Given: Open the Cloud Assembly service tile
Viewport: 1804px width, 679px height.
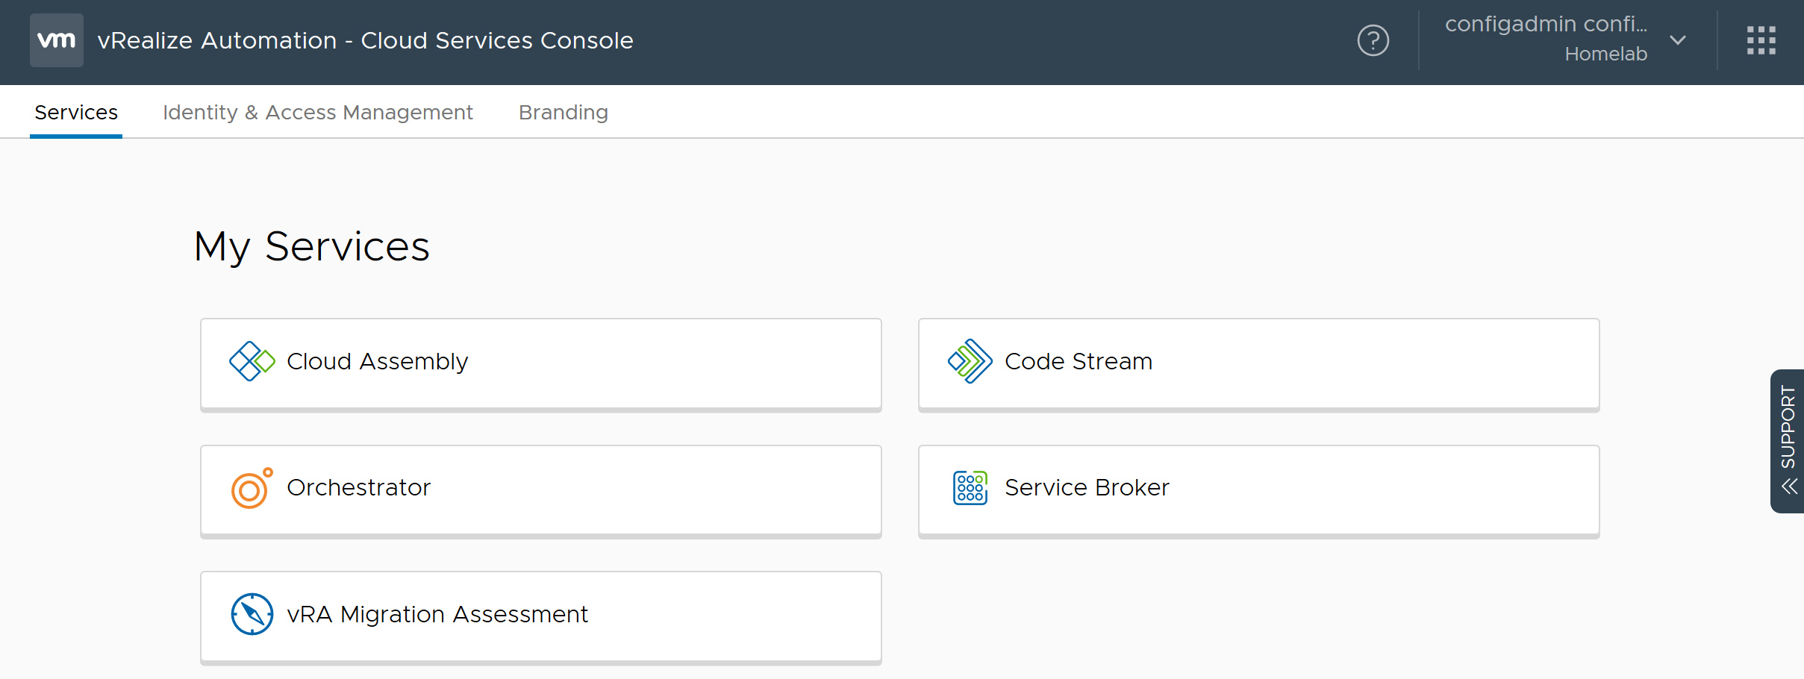Looking at the screenshot, I should tap(541, 365).
